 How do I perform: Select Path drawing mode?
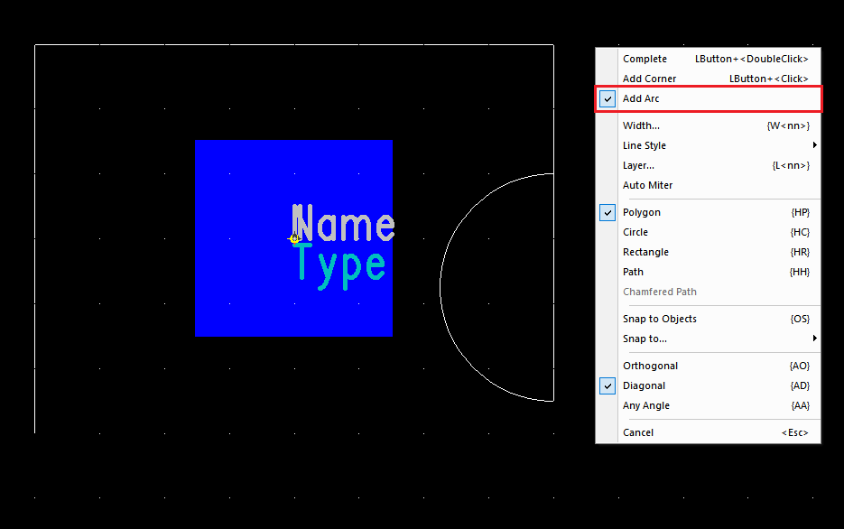pyautogui.click(x=633, y=272)
